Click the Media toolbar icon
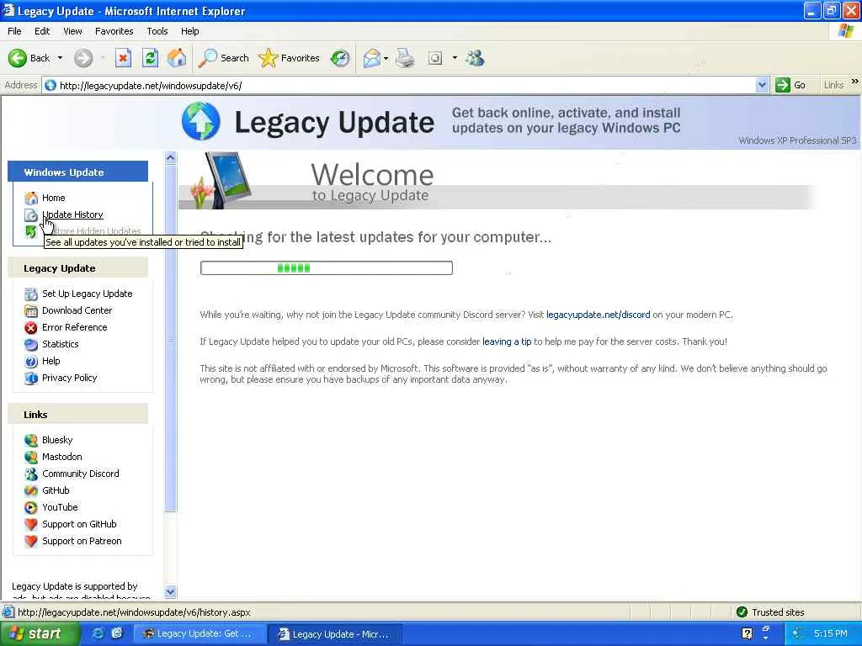This screenshot has width=862, height=646. (x=435, y=58)
